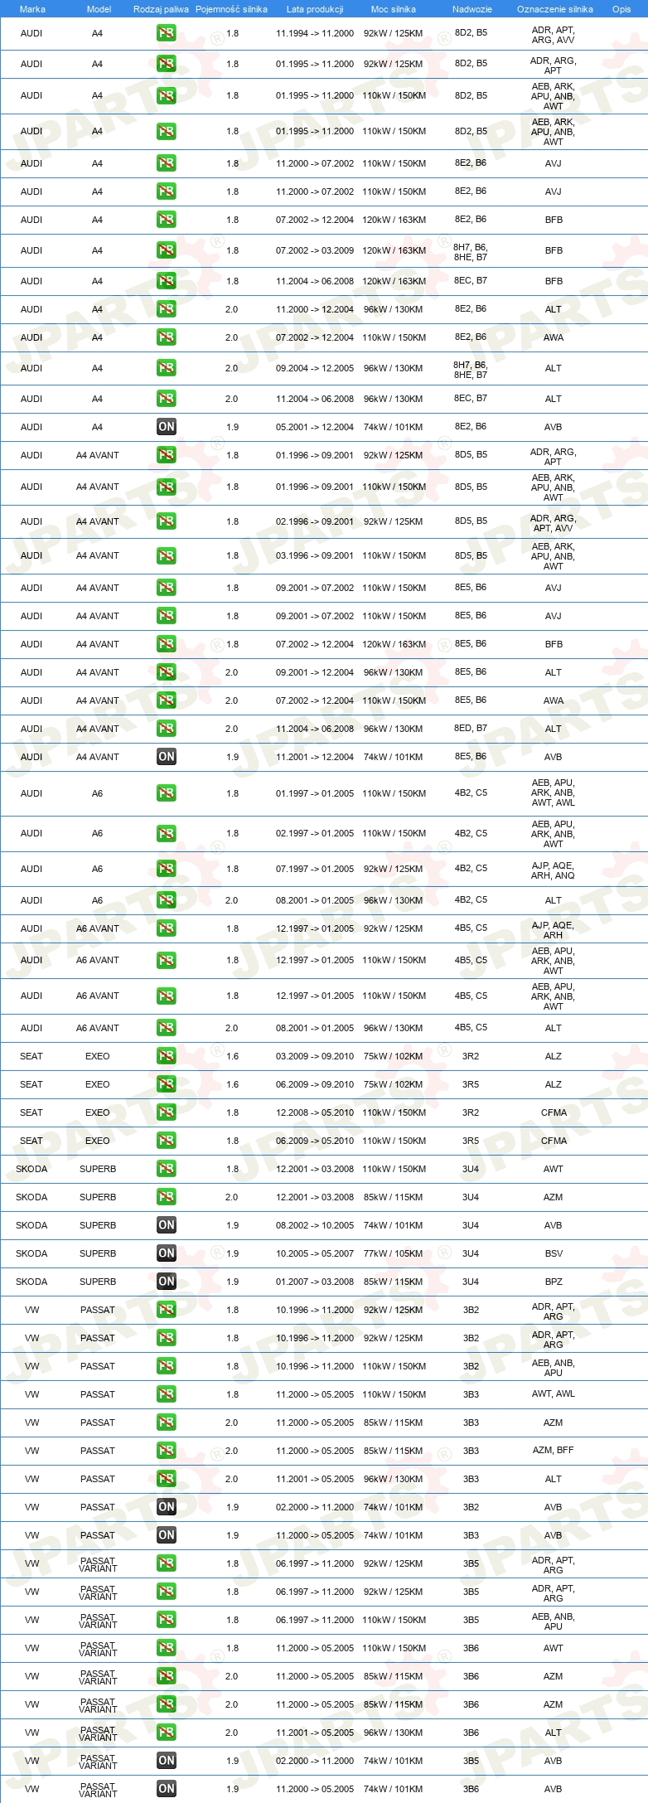Click petrol icon in Audi A6 07.1997 row
The image size is (648, 1803).
(x=167, y=869)
